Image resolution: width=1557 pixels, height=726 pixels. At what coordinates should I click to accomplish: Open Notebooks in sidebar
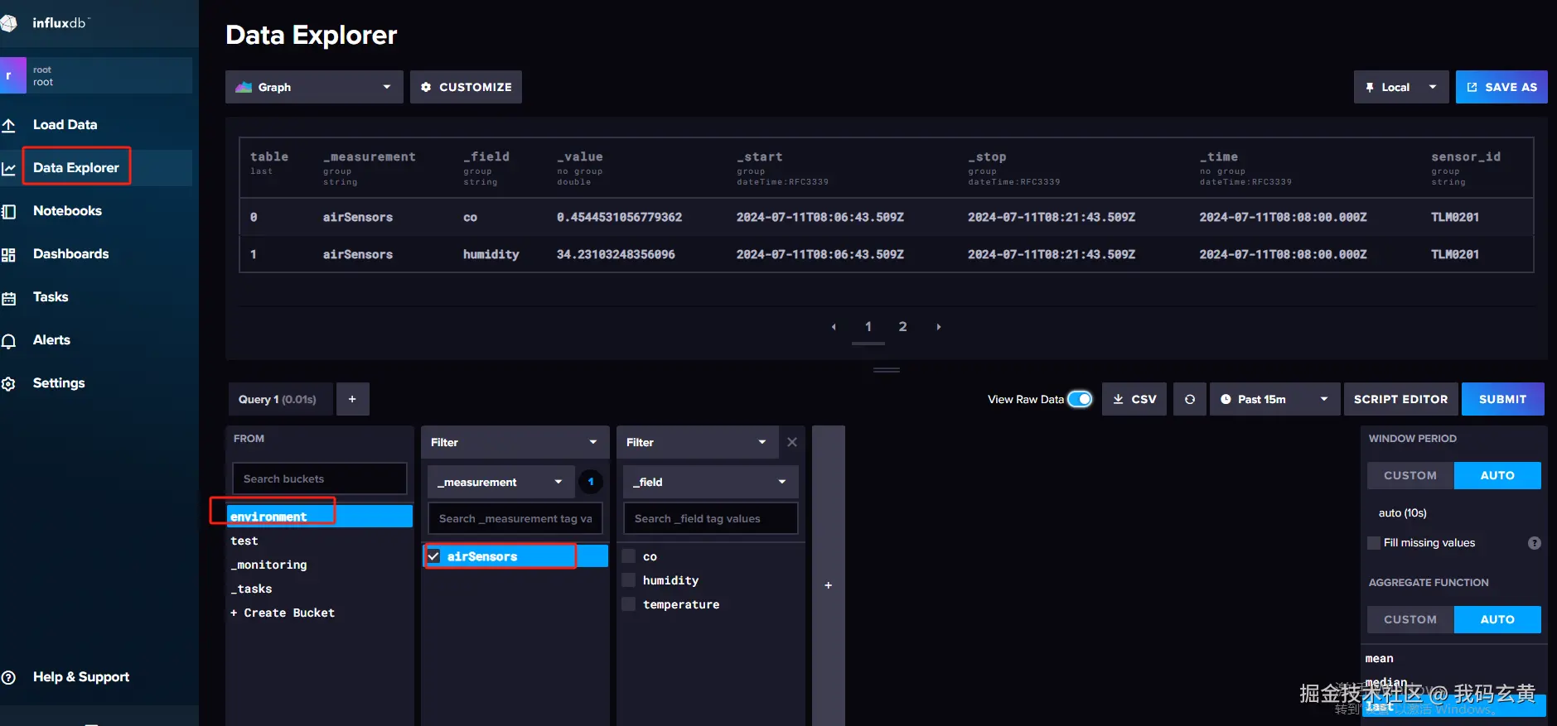pyautogui.click(x=67, y=211)
